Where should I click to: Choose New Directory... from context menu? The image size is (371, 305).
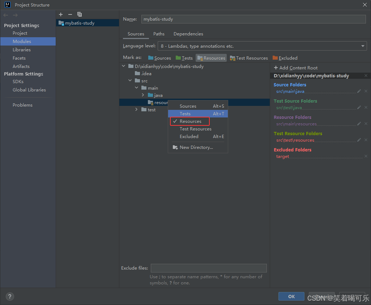pos(198,147)
